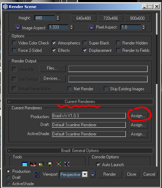Select the 800x600 resolution preset
This screenshot has height=188, width=162.
click(x=137, y=18)
